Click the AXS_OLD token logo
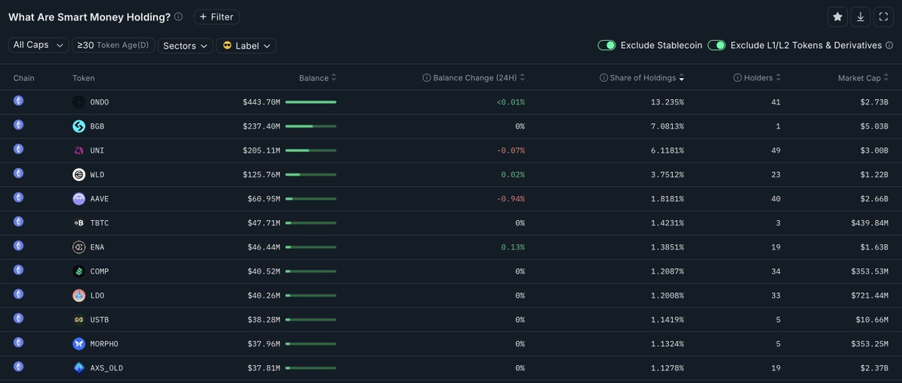 click(79, 368)
